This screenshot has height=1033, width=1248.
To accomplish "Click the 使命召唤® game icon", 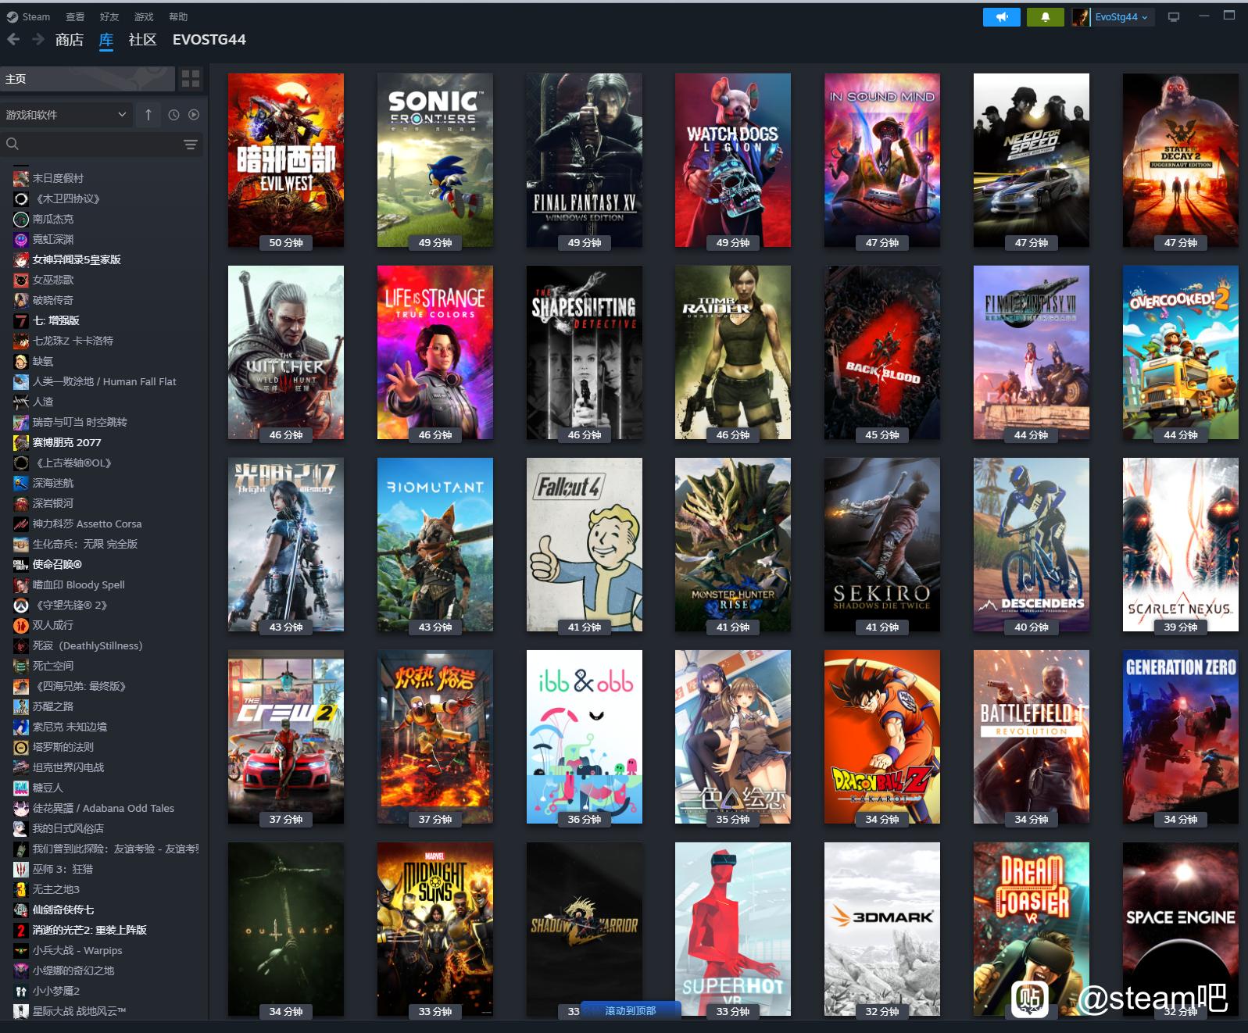I will tap(21, 564).
